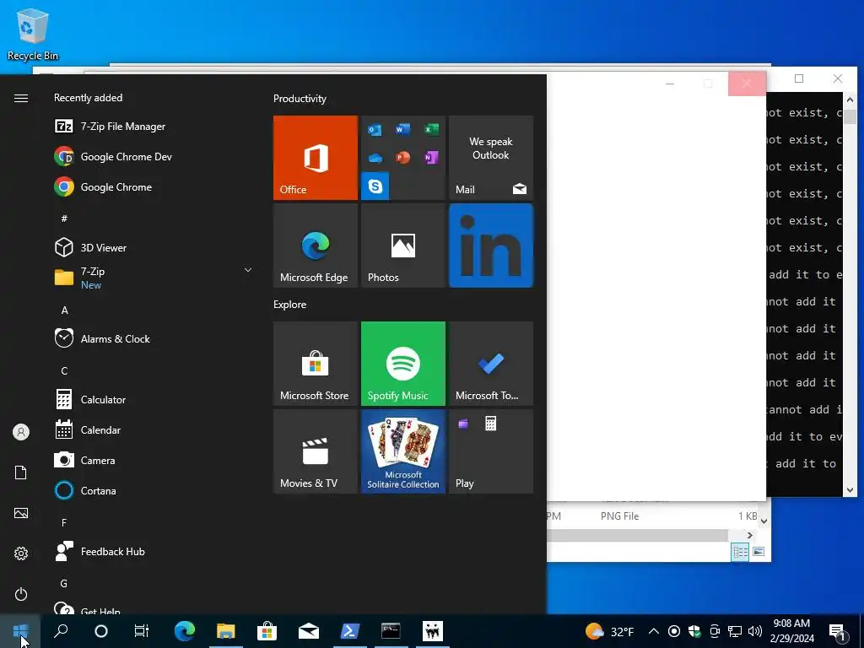Click the Power button in Start
The width and height of the screenshot is (864, 648).
click(21, 594)
